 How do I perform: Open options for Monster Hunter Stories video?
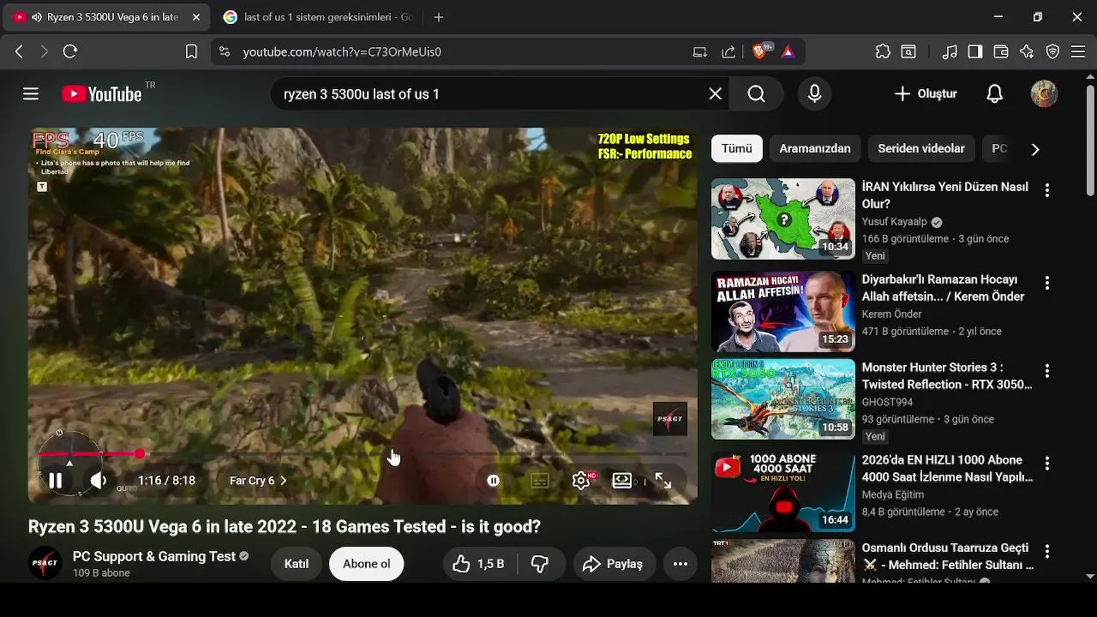1046,371
